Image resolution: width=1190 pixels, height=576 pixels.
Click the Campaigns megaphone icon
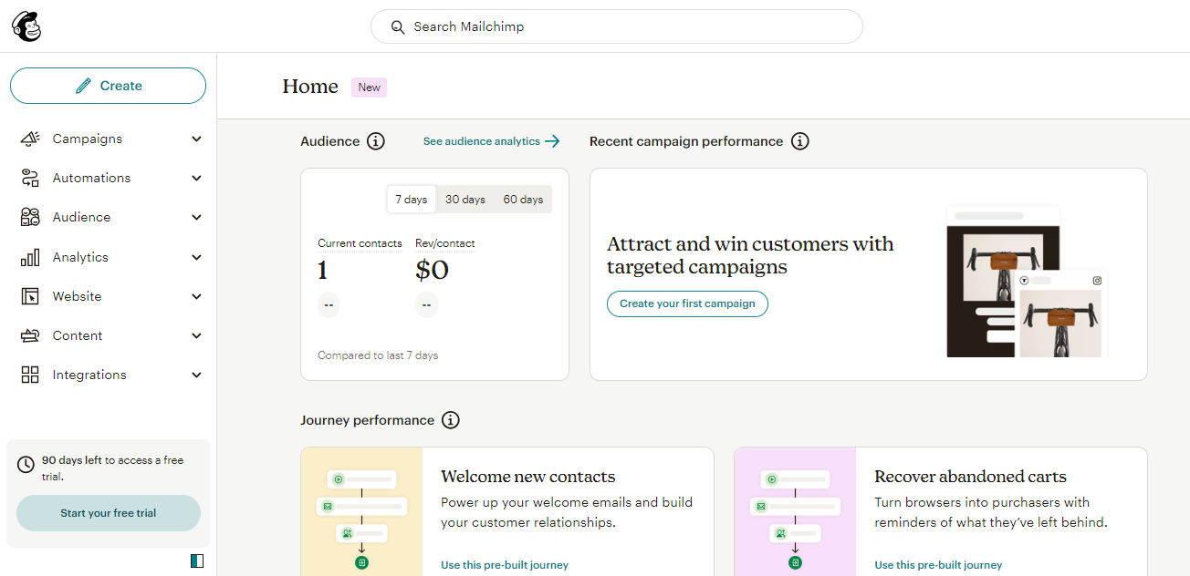click(30, 139)
